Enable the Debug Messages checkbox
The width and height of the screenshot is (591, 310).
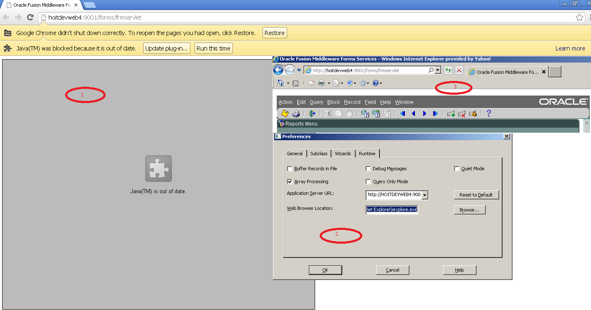tap(368, 169)
